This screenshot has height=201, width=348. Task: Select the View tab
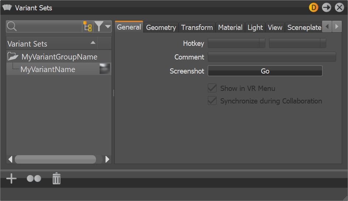275,27
